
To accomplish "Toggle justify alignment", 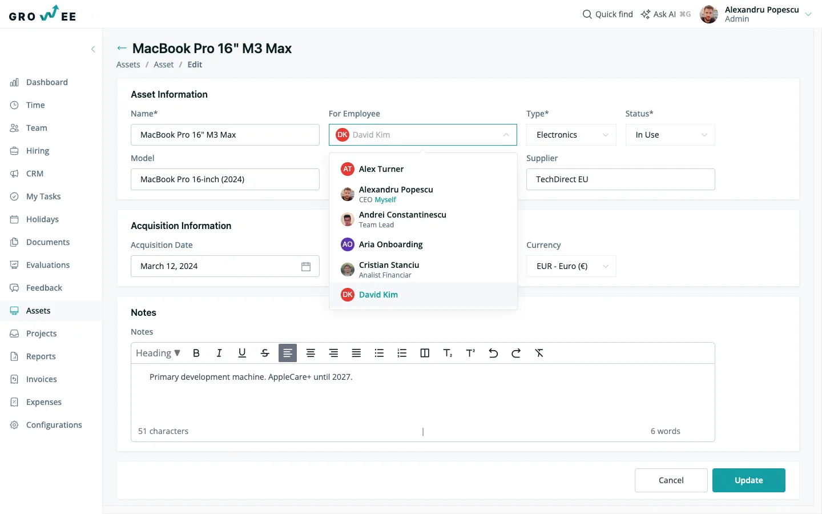I will click(356, 353).
